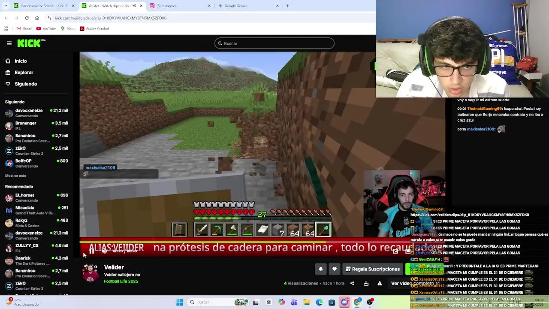Open Daarick channel in sidebar
549x309 pixels.
coord(36,261)
